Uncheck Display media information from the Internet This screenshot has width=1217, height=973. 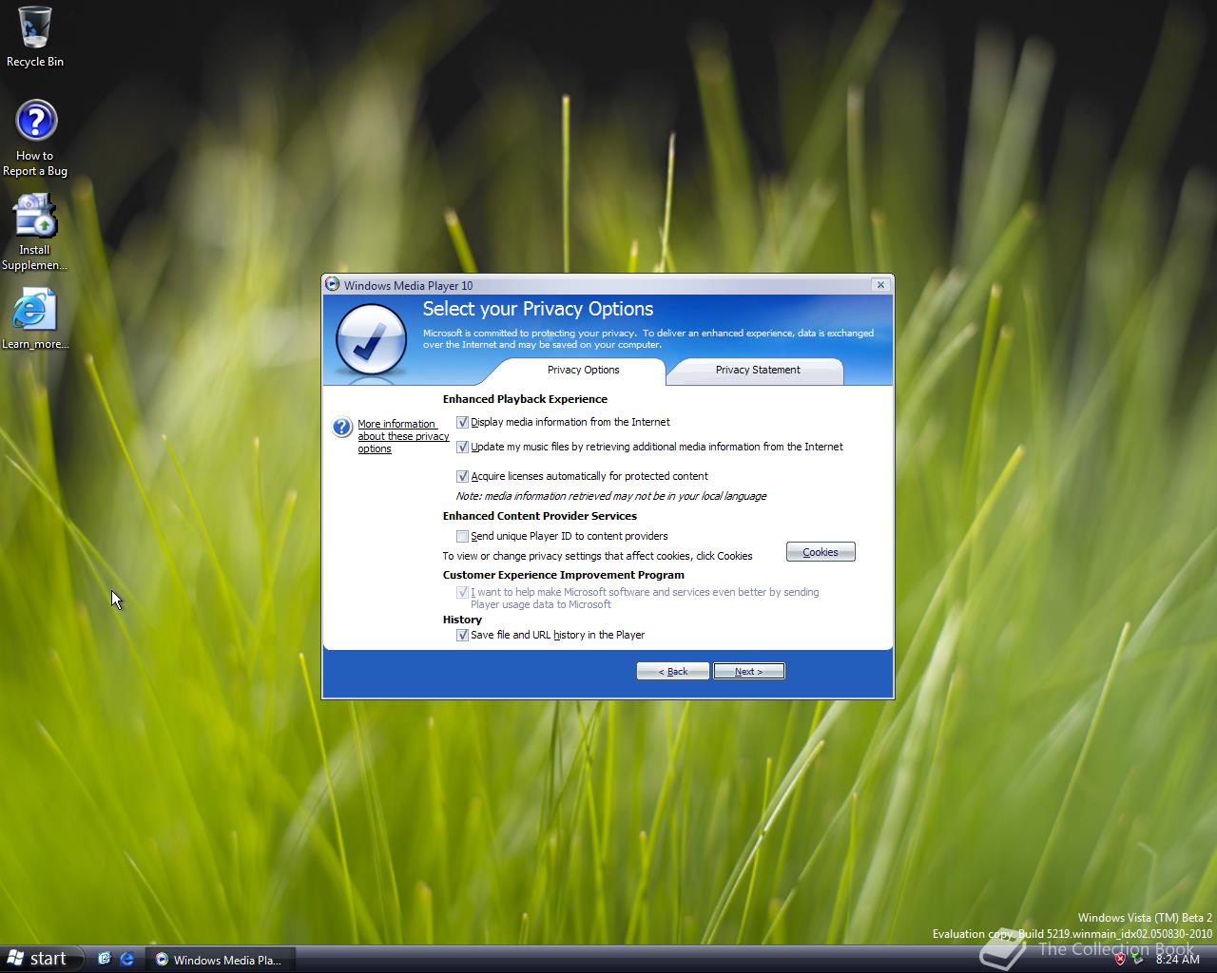[463, 422]
